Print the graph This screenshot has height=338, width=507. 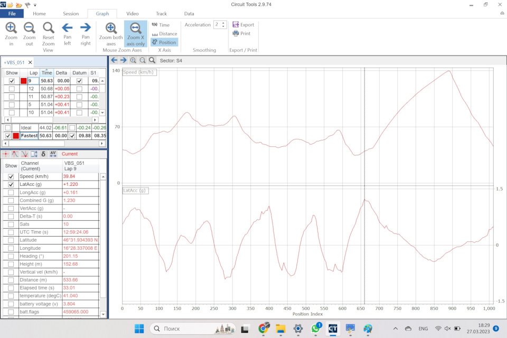coord(241,33)
